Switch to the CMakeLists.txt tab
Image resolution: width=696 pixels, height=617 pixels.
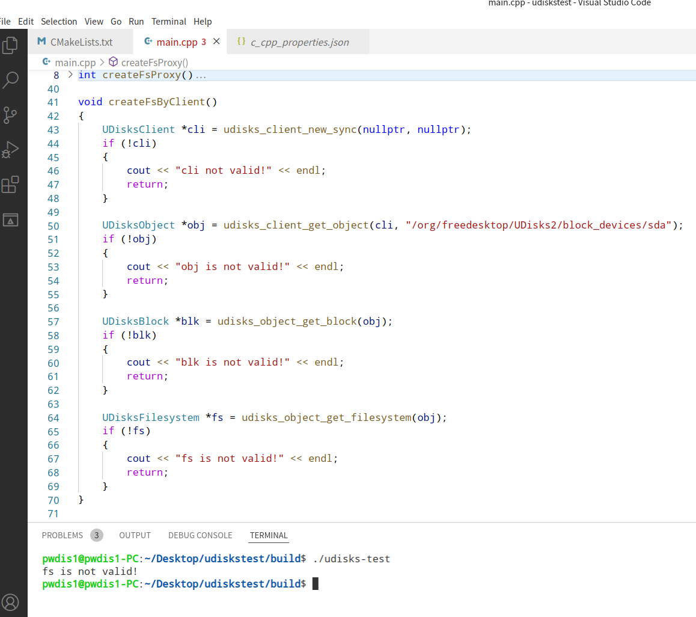(81, 41)
